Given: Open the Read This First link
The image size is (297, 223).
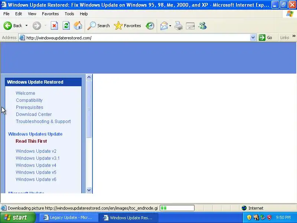Looking at the screenshot, I should 31,141.
